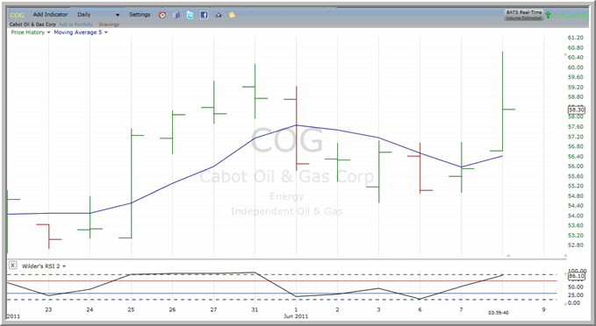Click the 86.10 RSI value marker

pos(576,276)
